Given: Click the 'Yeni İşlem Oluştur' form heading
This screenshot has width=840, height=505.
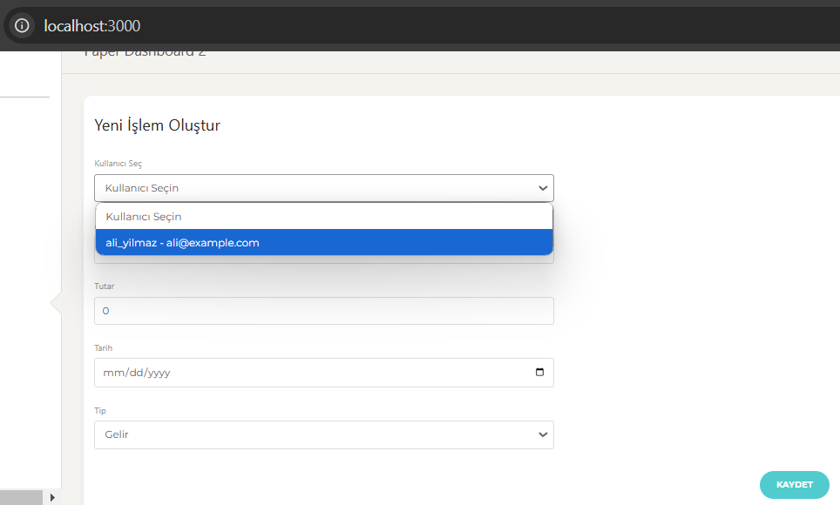Looking at the screenshot, I should pyautogui.click(x=157, y=125).
